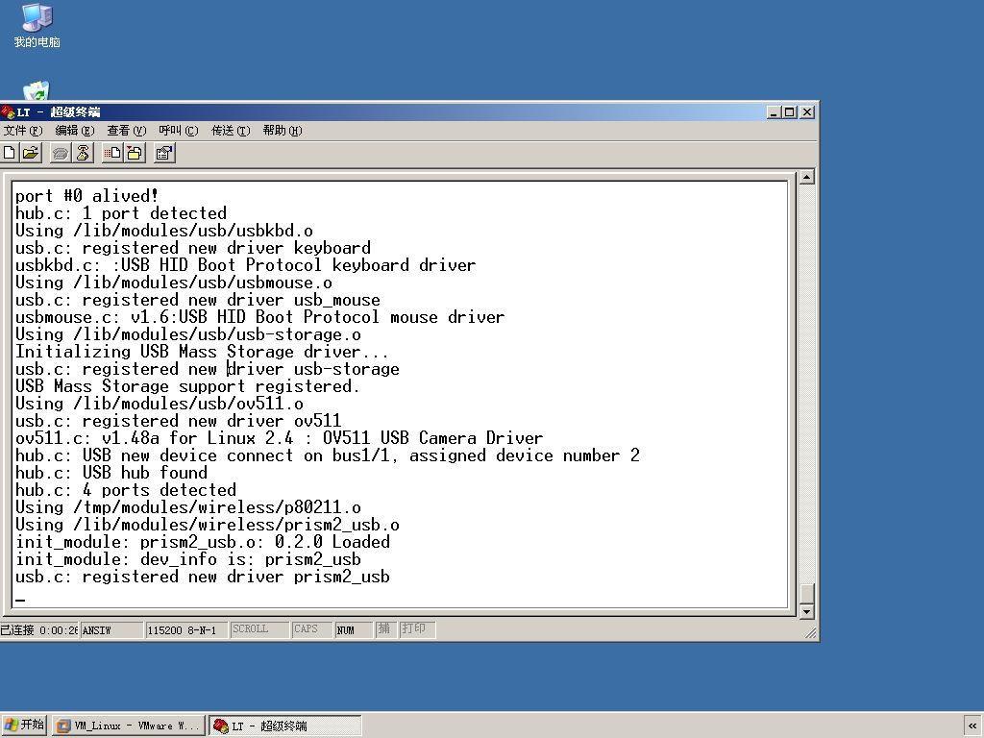Click the Open file toolbar icon
The image size is (984, 738).
click(31, 153)
